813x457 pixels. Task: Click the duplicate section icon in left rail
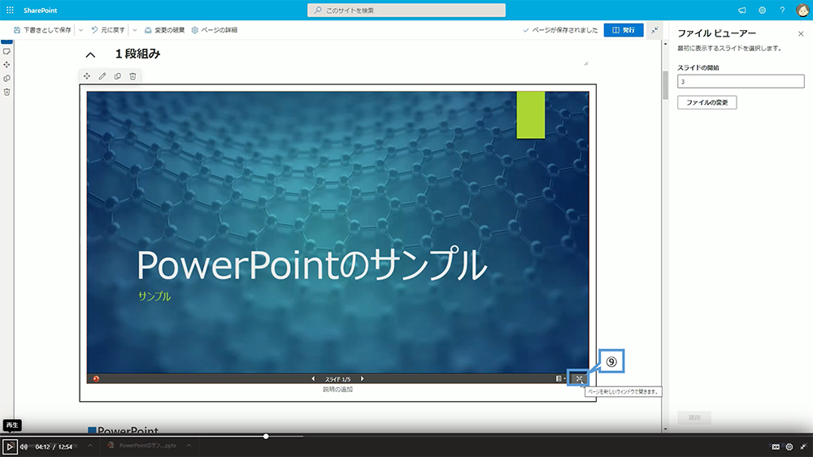tap(7, 78)
